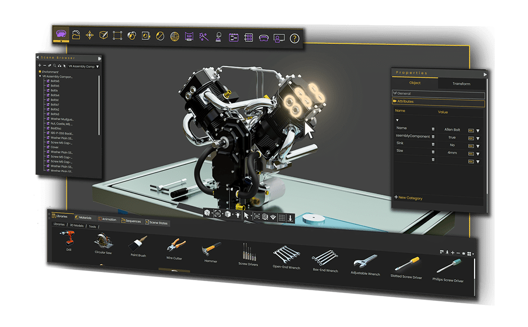Toggle the VR headset mode icon
This screenshot has height=327, width=528.
[x=263, y=38]
